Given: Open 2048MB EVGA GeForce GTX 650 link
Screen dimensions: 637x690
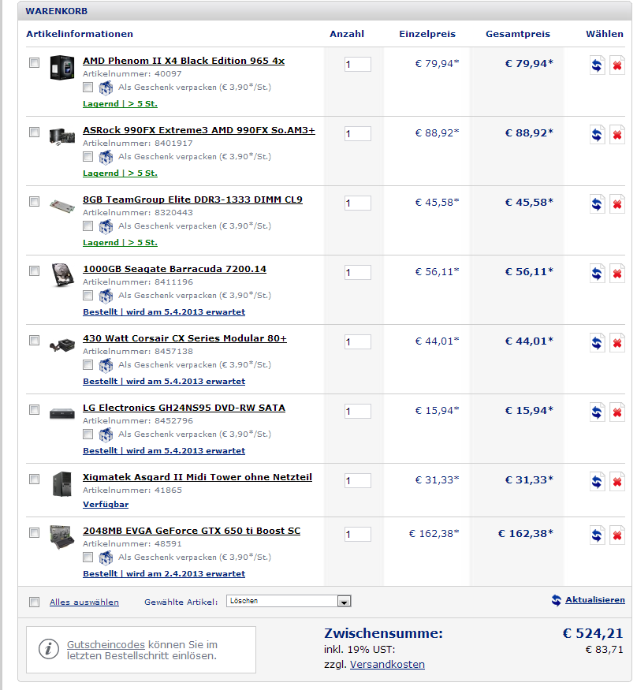Looking at the screenshot, I should [x=192, y=531].
